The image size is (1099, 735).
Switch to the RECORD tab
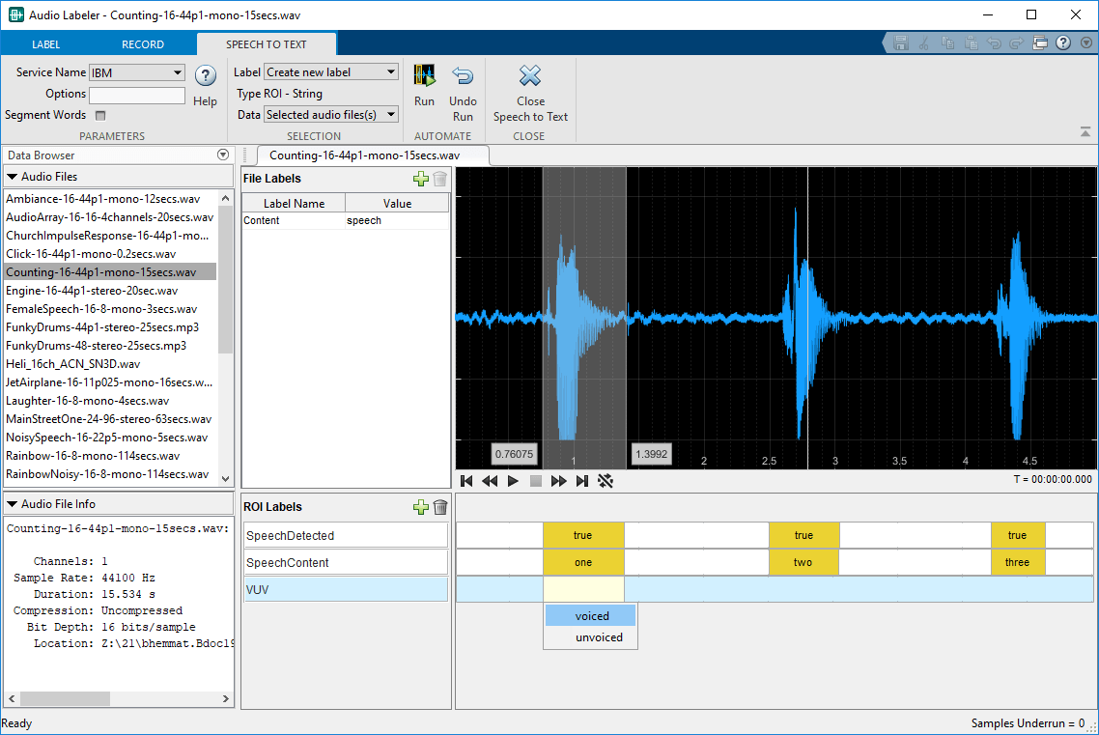143,44
